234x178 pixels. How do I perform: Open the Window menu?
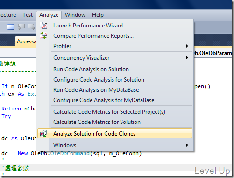point(75,15)
